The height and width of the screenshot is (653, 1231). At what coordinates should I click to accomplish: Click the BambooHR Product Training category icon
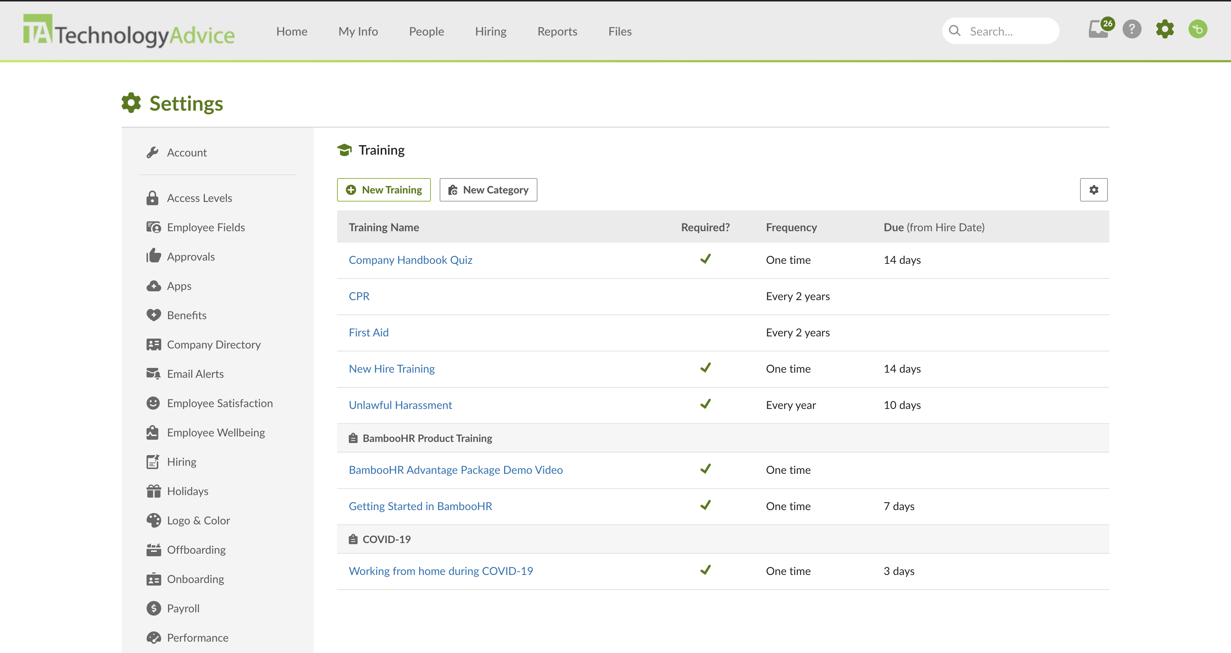353,438
